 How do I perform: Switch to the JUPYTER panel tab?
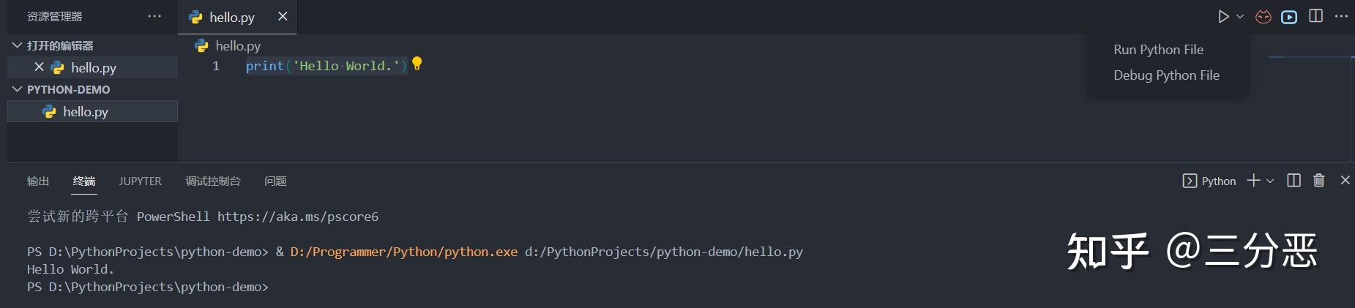coord(140,181)
